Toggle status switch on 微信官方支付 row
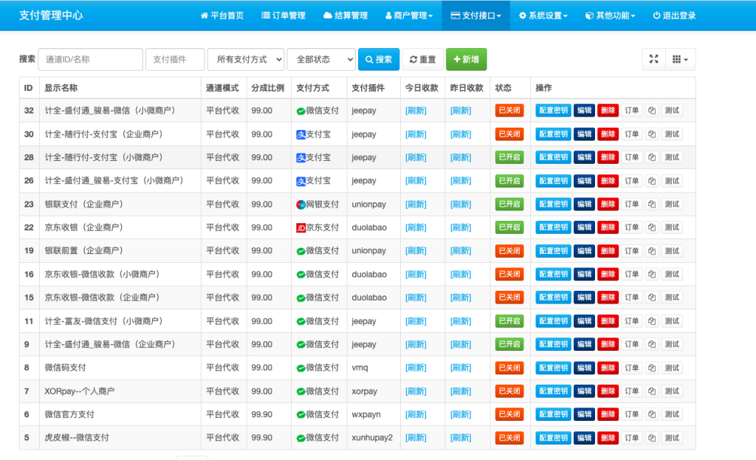 pos(509,414)
